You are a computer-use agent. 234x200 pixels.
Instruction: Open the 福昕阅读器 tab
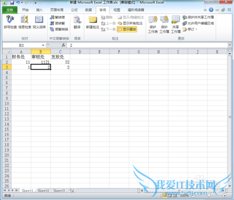click(x=136, y=10)
